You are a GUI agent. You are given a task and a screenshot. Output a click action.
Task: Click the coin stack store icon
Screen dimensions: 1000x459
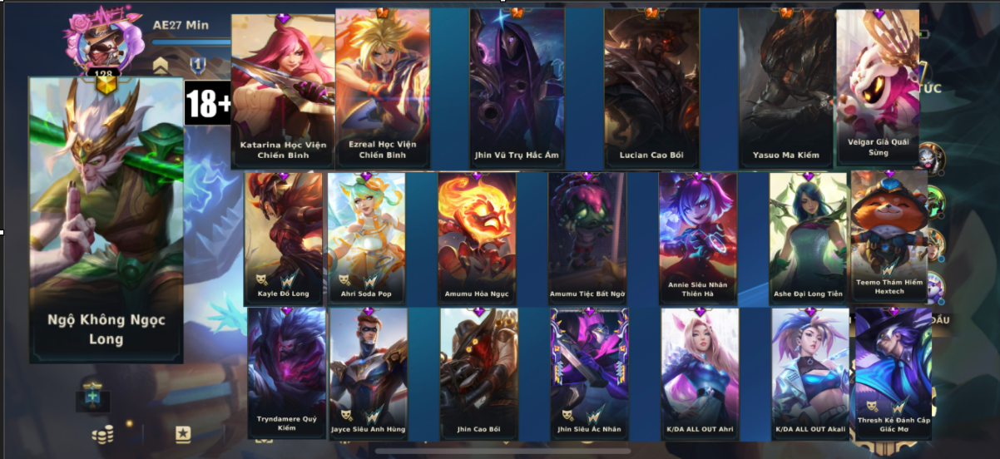click(x=102, y=434)
